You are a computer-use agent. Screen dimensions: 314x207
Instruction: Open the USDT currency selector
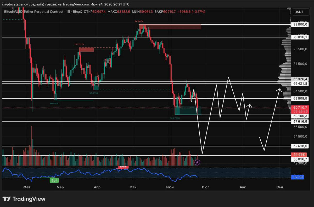pos(299,12)
